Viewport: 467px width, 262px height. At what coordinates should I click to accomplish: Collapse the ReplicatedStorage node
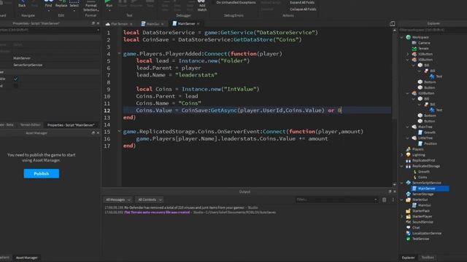402,166
